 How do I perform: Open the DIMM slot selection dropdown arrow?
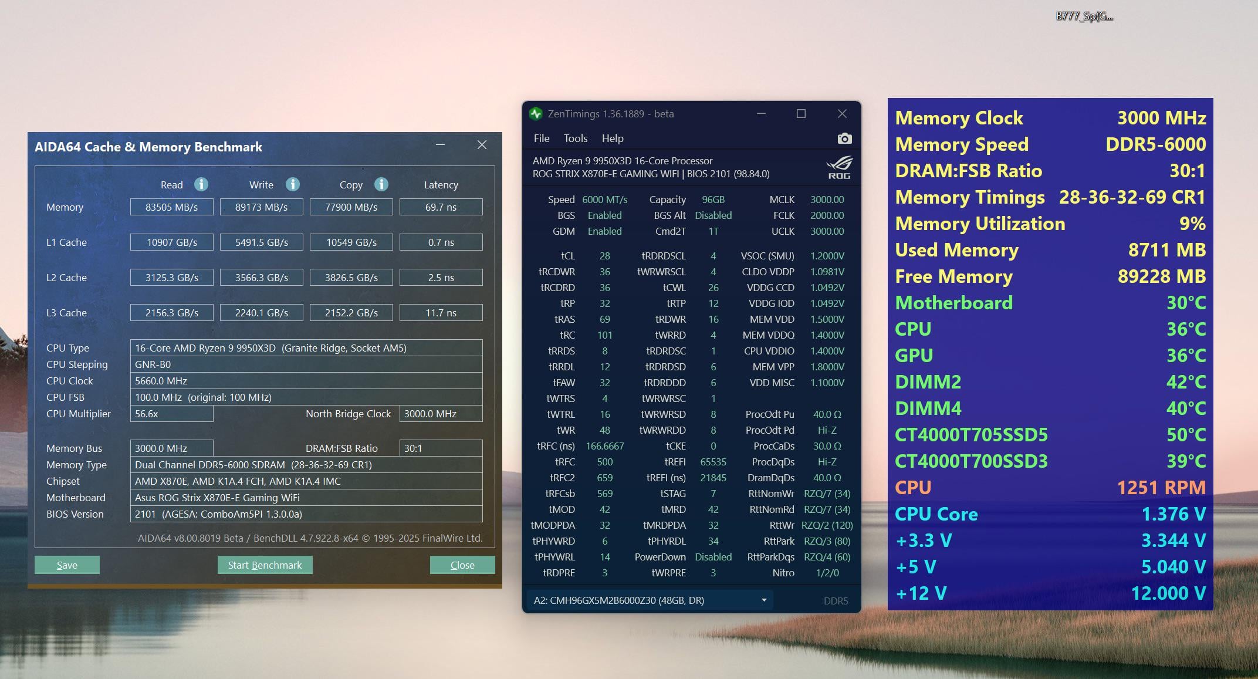coord(764,600)
